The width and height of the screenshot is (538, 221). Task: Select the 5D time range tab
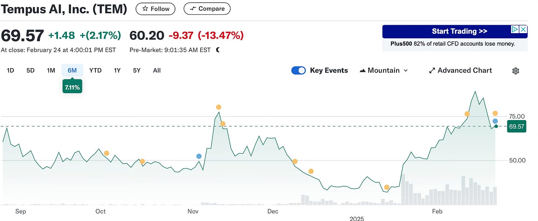[x=30, y=70]
